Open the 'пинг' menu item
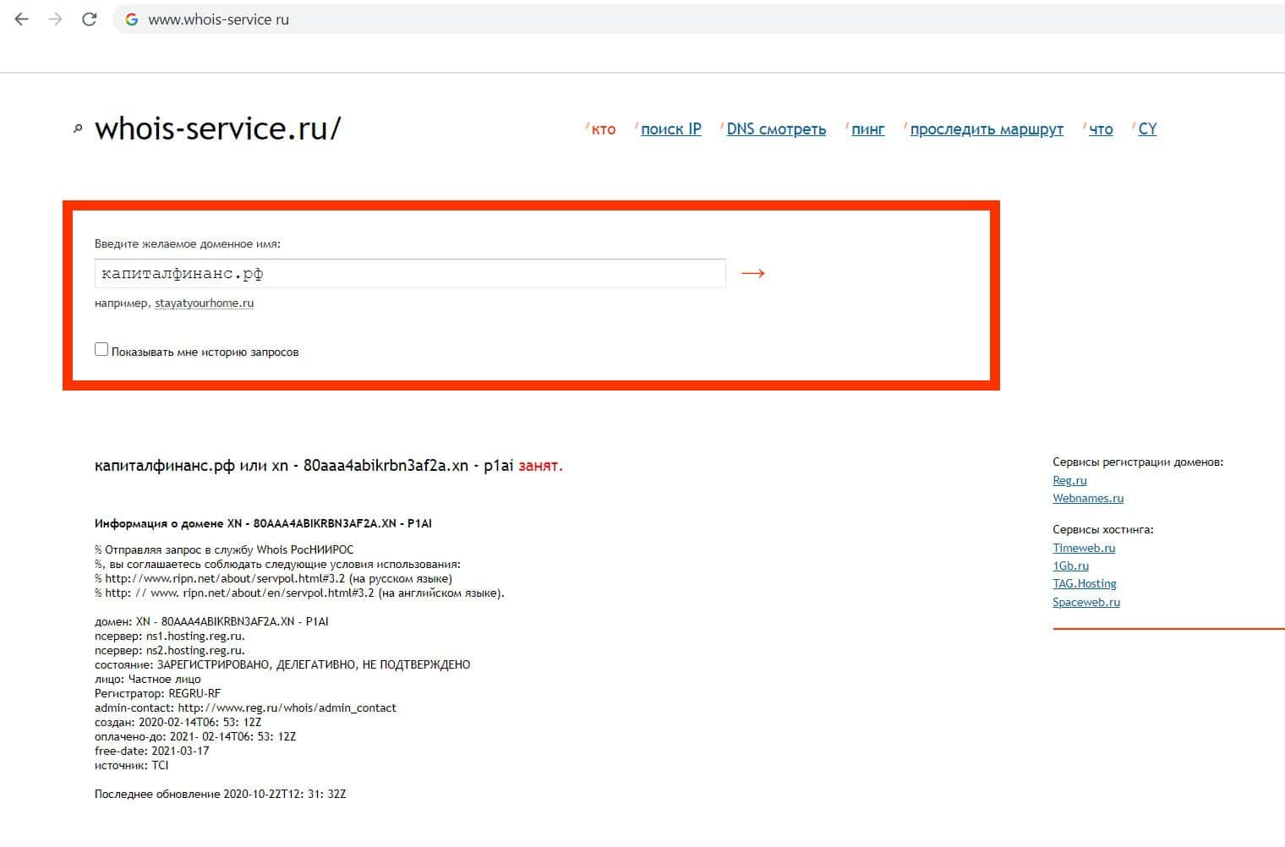The image size is (1285, 847). [x=868, y=129]
